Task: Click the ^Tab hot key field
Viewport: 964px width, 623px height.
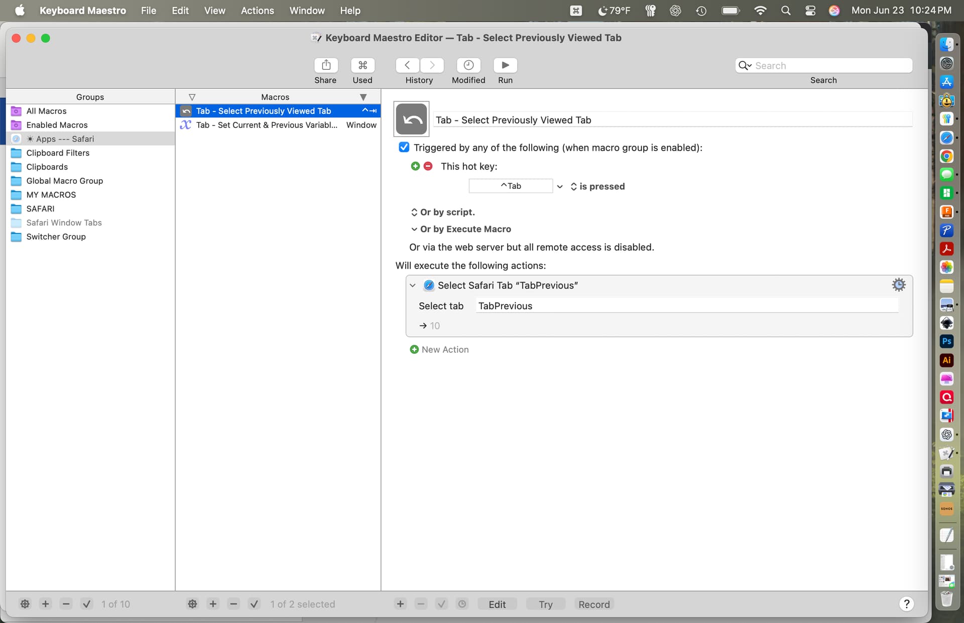Action: click(511, 186)
